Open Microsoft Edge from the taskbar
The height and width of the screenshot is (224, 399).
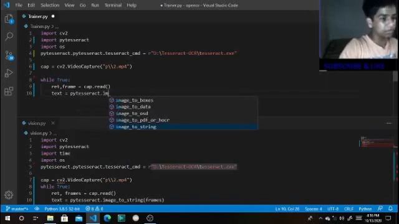coord(107,218)
